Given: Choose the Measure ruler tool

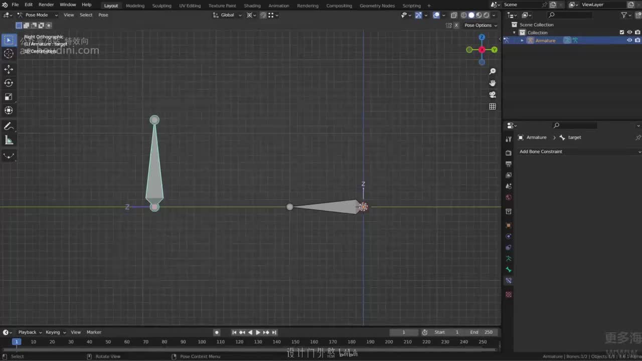Looking at the screenshot, I should (x=9, y=140).
